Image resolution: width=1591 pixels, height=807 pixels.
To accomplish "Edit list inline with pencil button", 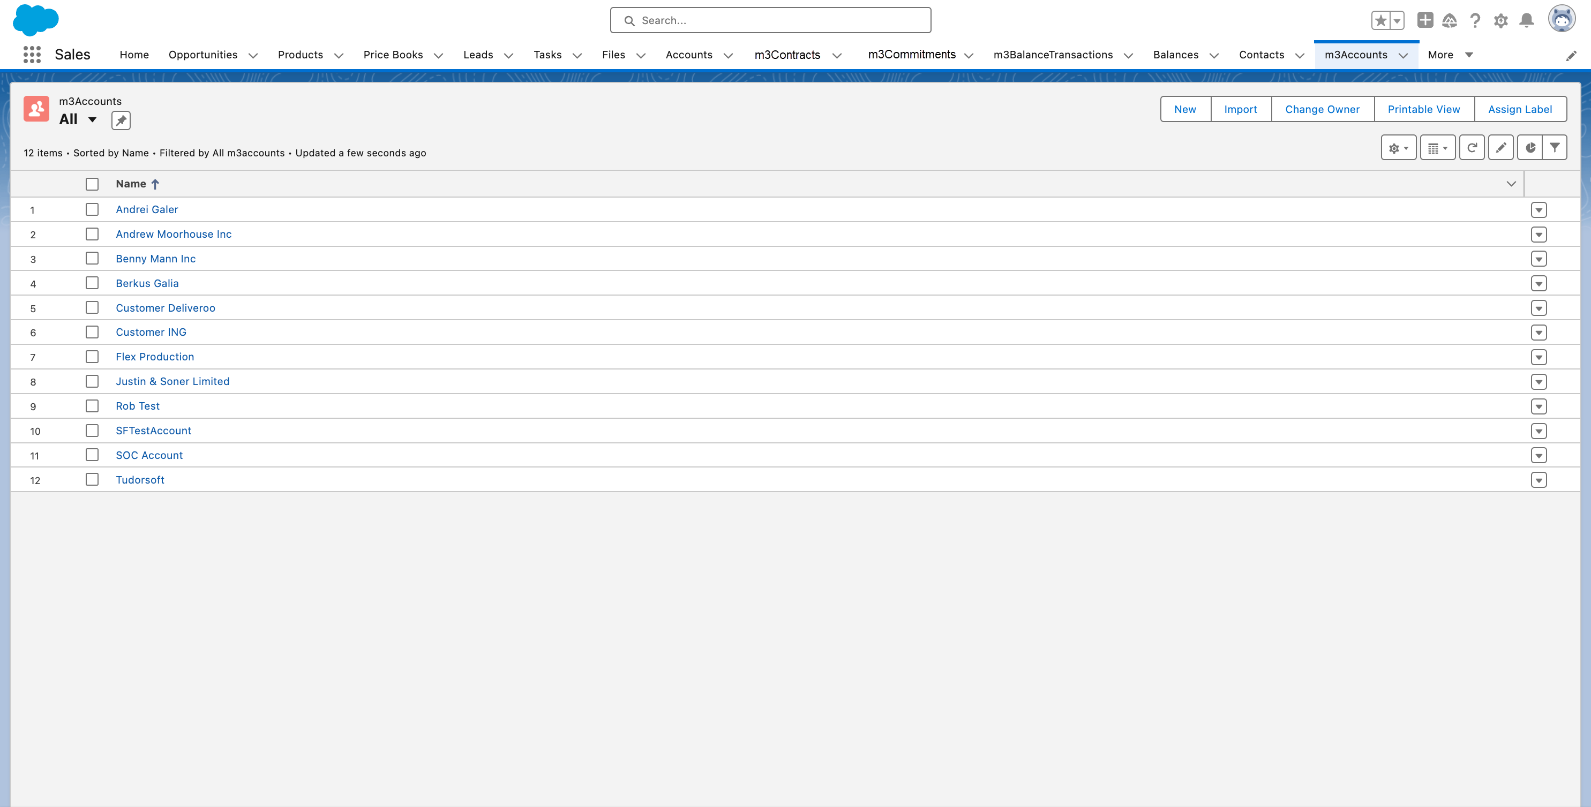I will point(1501,148).
